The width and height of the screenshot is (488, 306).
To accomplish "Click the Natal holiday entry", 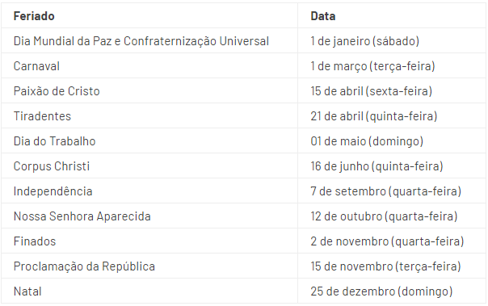I will [27, 291].
